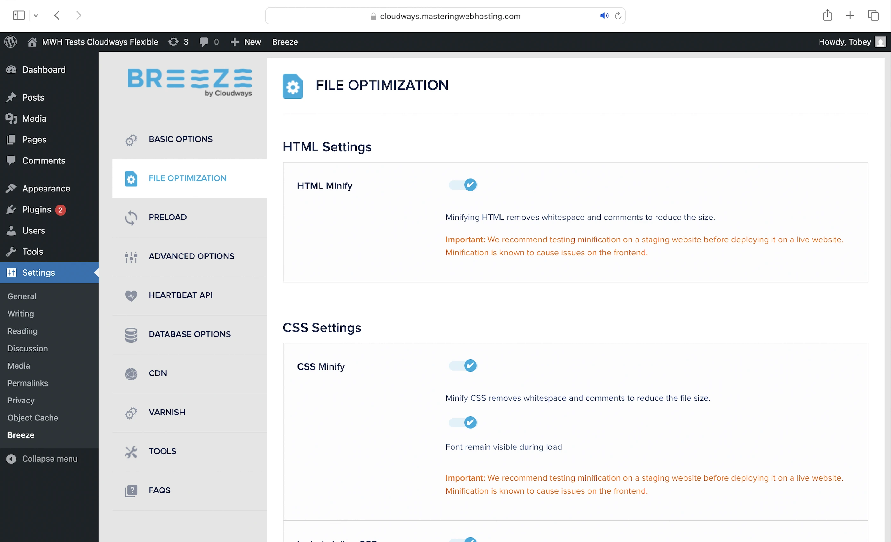The width and height of the screenshot is (891, 542).
Task: Click the Tools wrench icon in Breeze menu
Action: [131, 451]
